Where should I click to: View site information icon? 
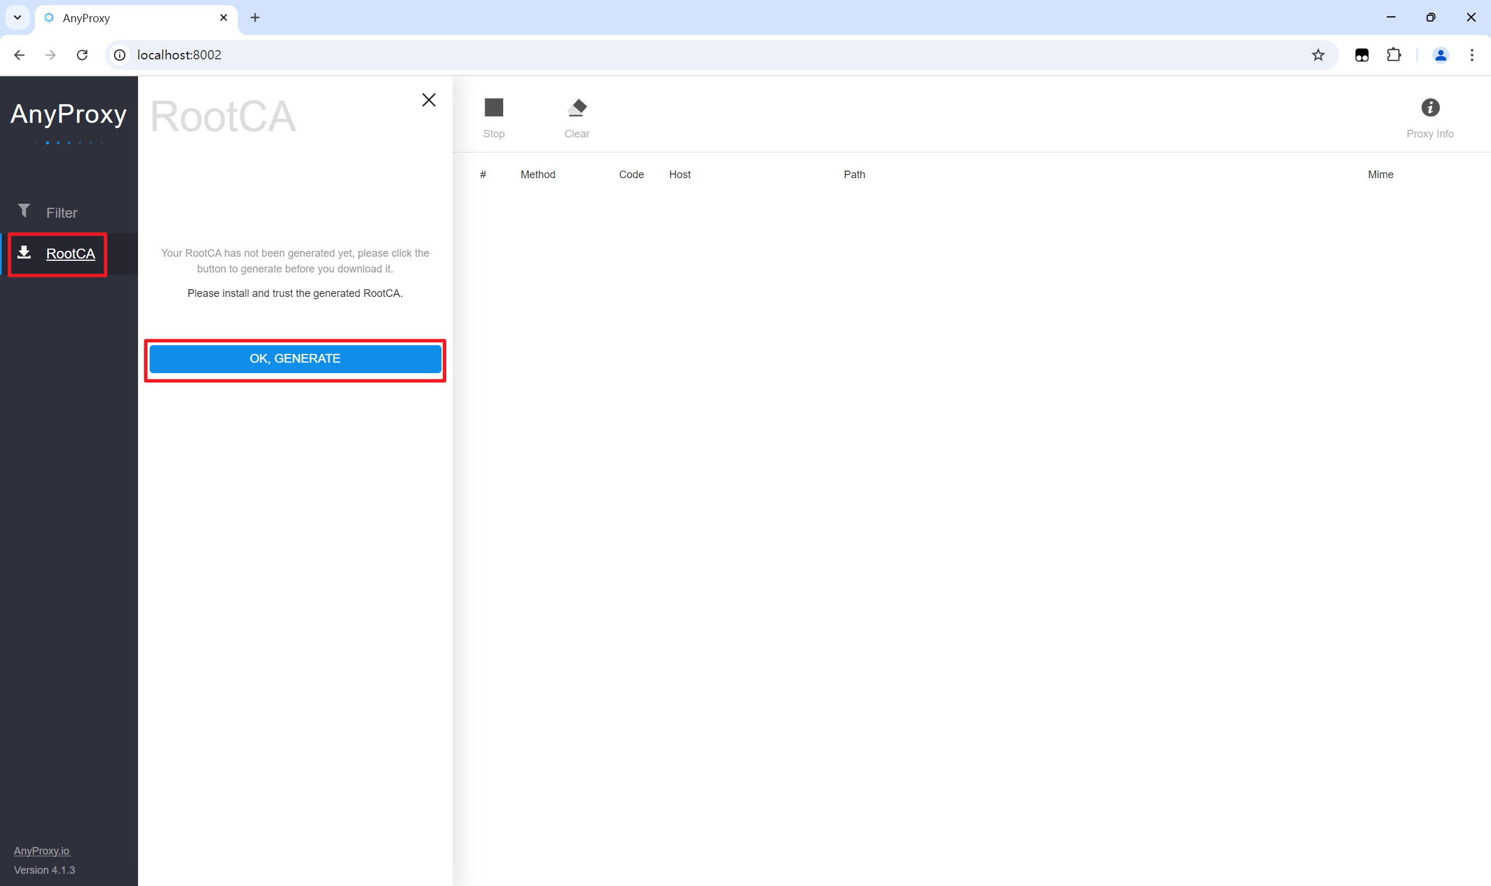120,55
